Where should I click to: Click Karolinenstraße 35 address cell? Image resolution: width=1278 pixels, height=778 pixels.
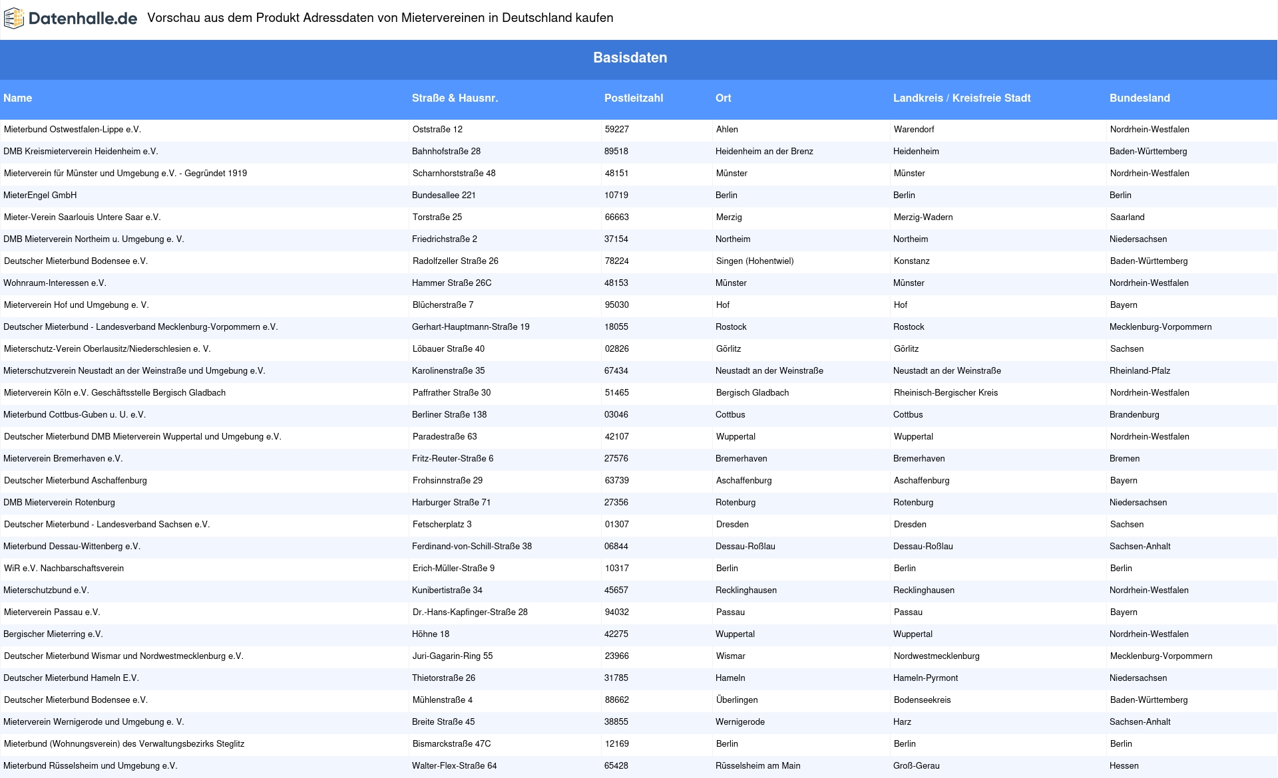[x=449, y=371]
